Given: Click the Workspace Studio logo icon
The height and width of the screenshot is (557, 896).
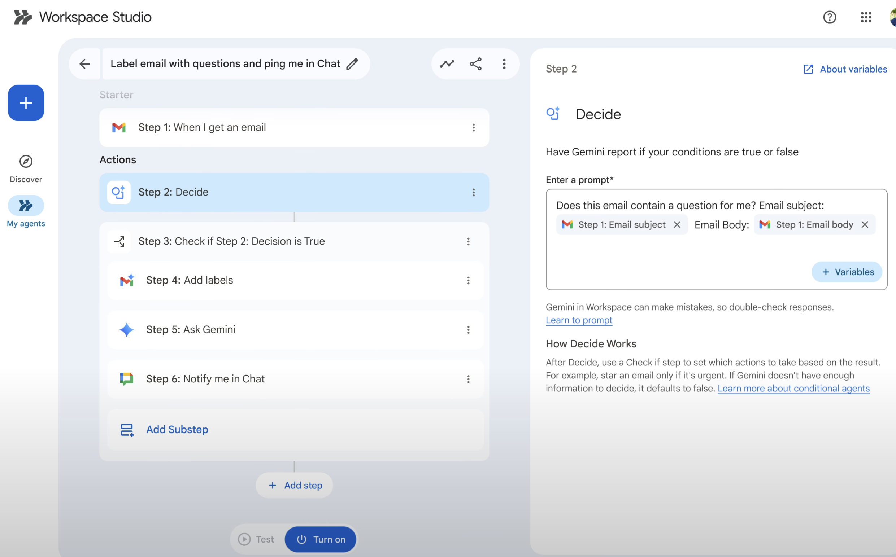Looking at the screenshot, I should click(x=23, y=17).
